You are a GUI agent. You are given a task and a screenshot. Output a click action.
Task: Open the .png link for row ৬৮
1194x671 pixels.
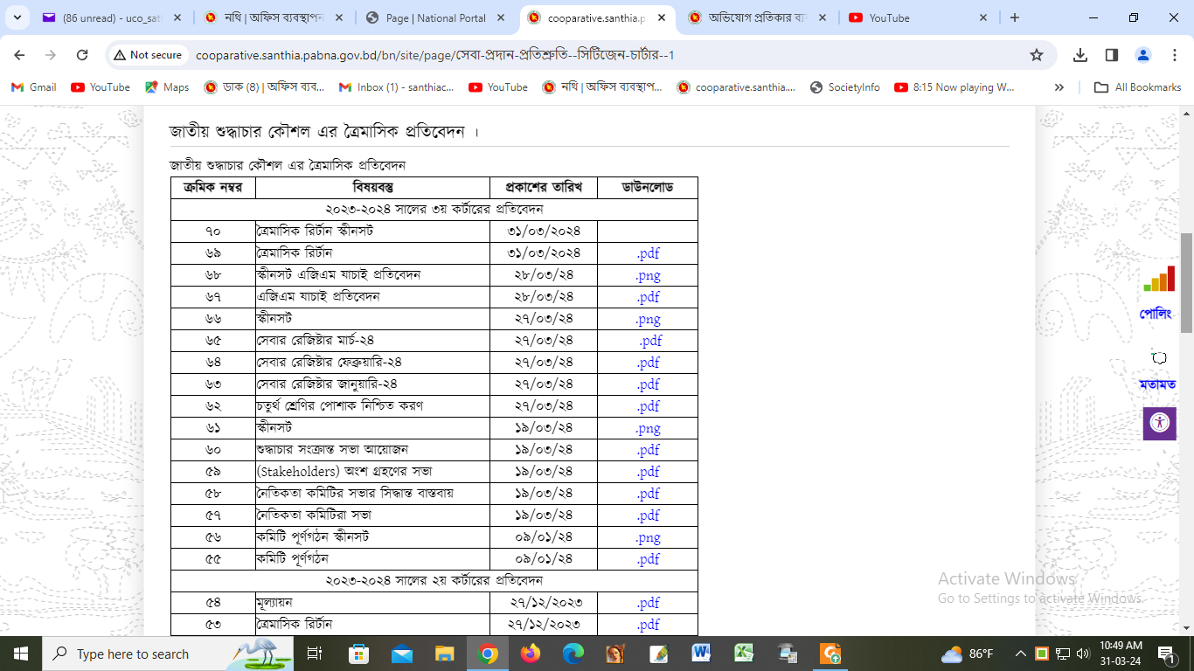click(648, 275)
